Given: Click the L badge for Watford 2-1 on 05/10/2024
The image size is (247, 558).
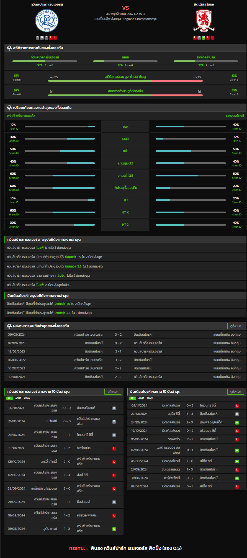Looking at the screenshot, I should click(237, 439).
